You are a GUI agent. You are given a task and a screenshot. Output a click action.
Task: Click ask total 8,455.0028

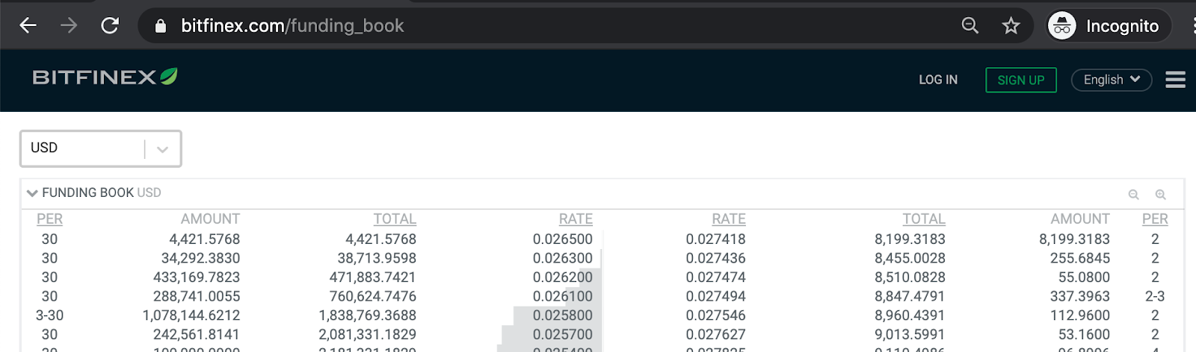click(x=910, y=259)
